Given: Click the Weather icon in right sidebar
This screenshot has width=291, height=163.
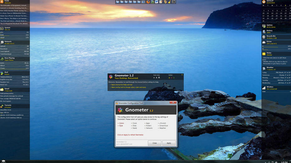Looking at the screenshot, I should 264,68.
